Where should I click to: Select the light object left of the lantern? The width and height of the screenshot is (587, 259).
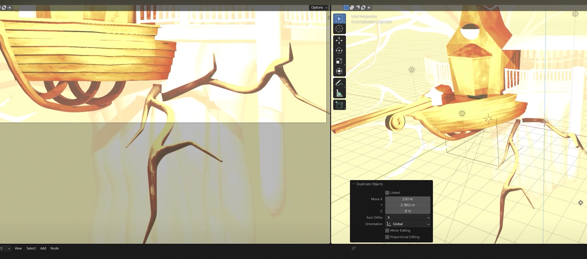(x=412, y=70)
